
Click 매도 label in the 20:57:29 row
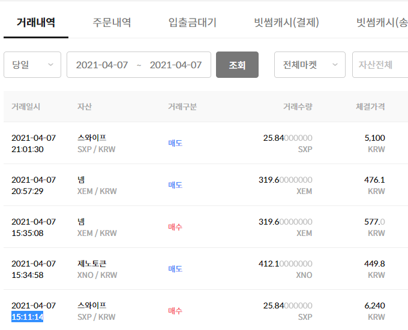(175, 185)
